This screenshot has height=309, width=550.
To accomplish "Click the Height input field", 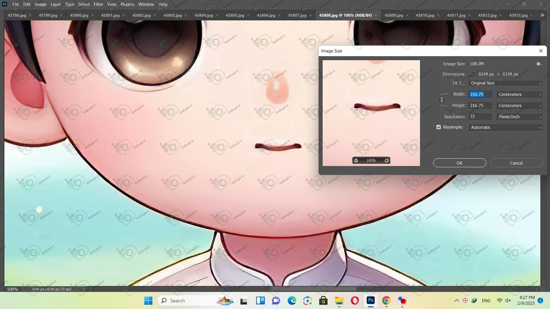I will click(x=480, y=106).
